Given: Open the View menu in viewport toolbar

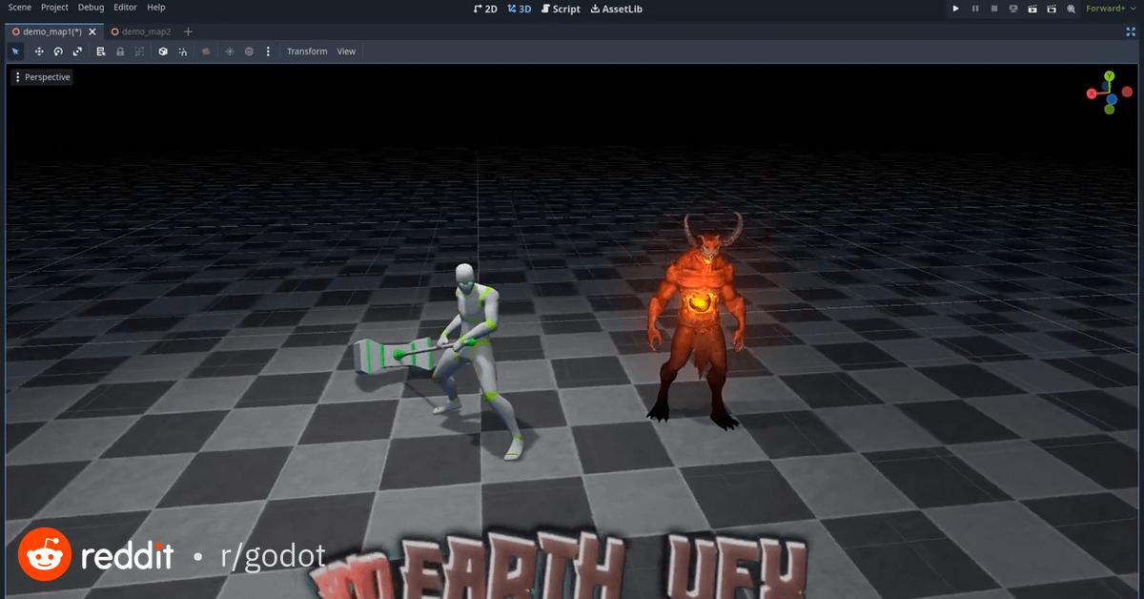Looking at the screenshot, I should click(x=346, y=52).
